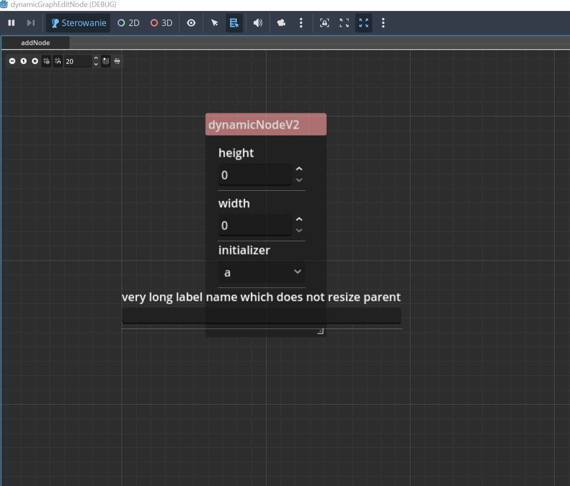Click the keep aspect lock icon

pos(325,23)
